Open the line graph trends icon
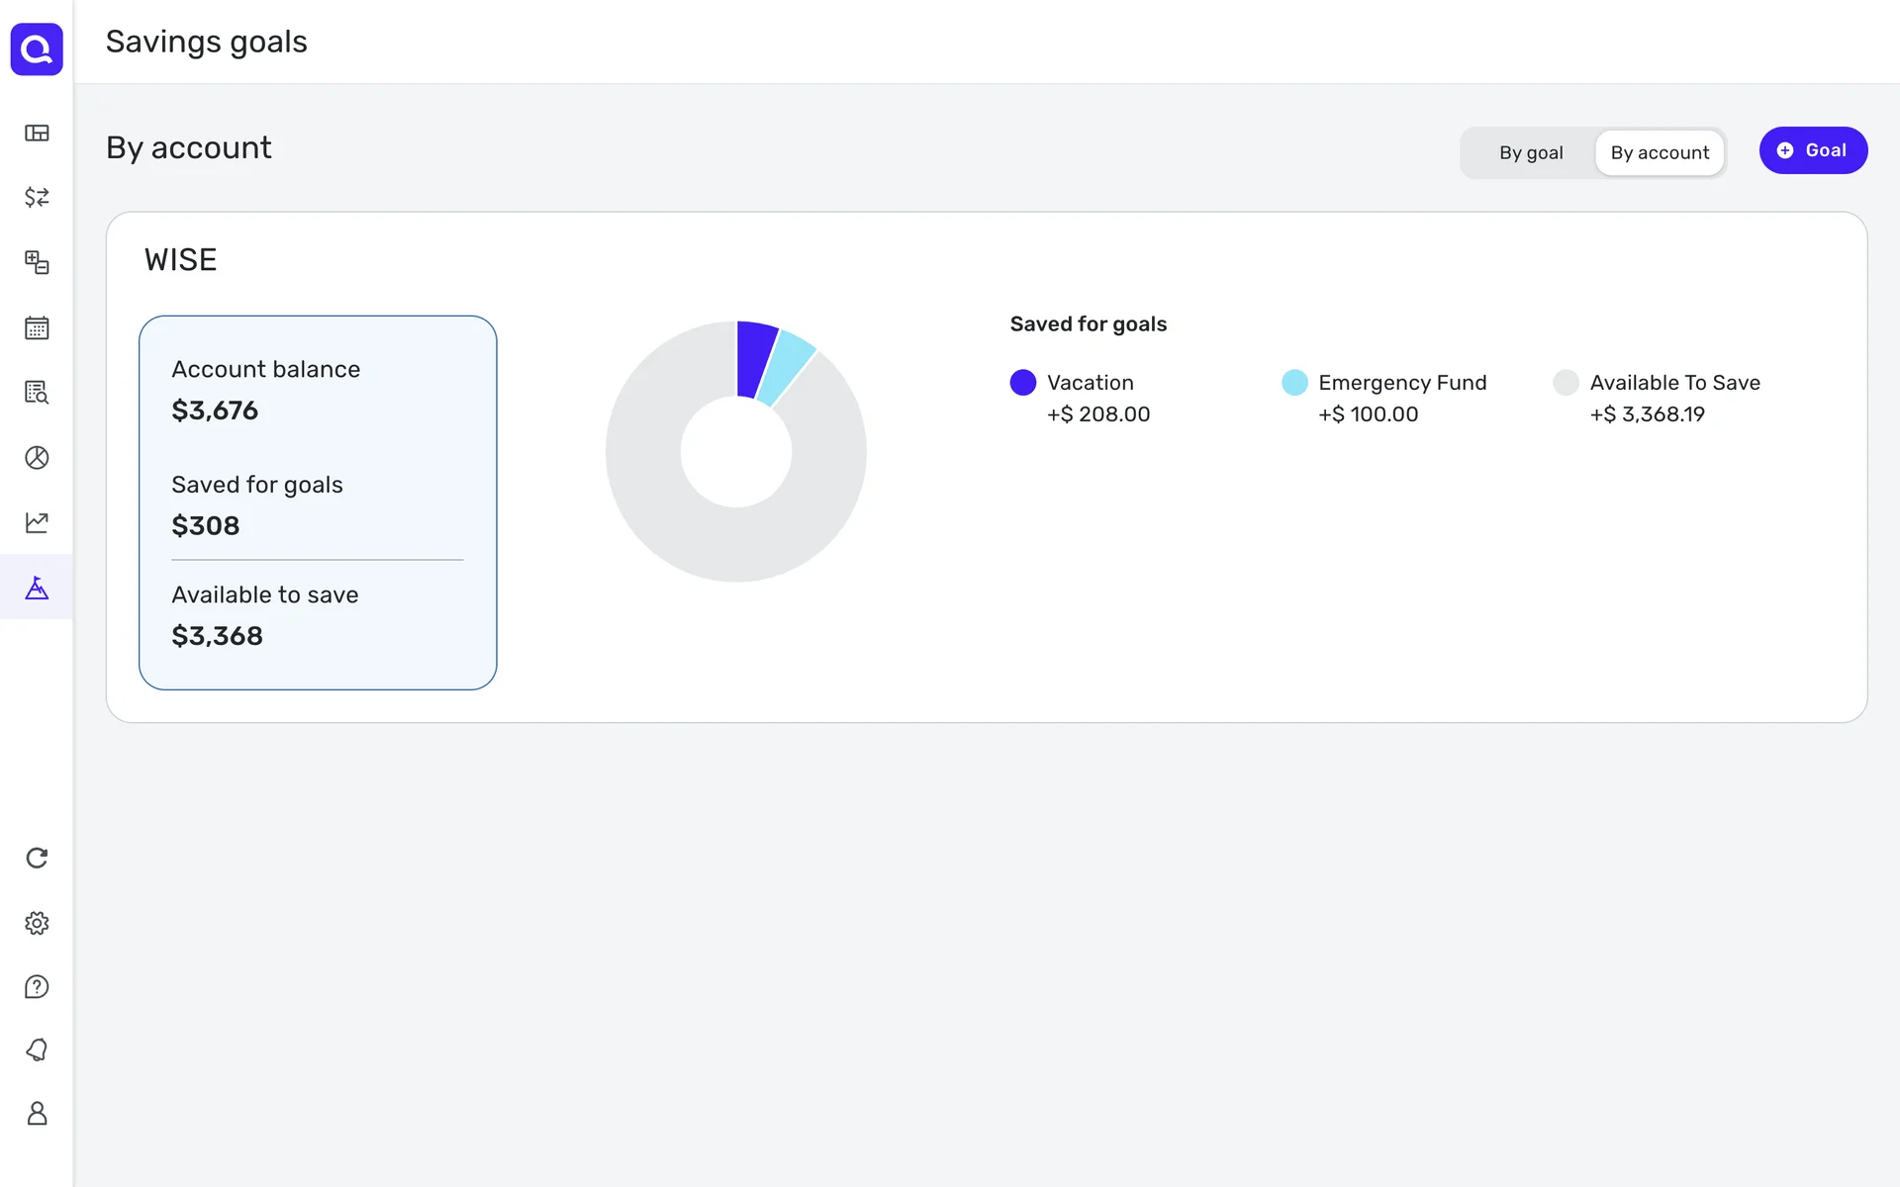The height and width of the screenshot is (1187, 1900). click(37, 522)
